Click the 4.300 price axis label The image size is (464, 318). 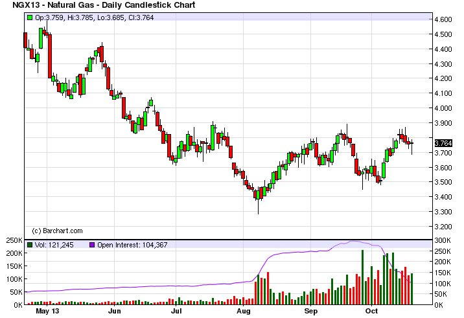point(443,64)
